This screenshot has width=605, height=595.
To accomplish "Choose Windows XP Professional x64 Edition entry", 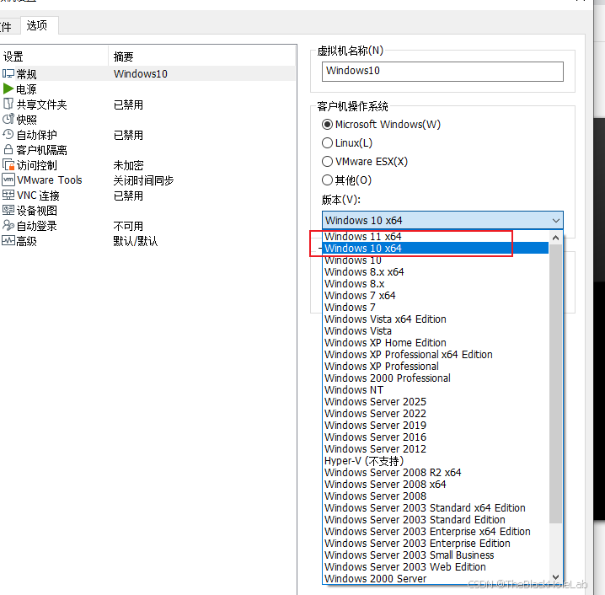I will point(436,355).
